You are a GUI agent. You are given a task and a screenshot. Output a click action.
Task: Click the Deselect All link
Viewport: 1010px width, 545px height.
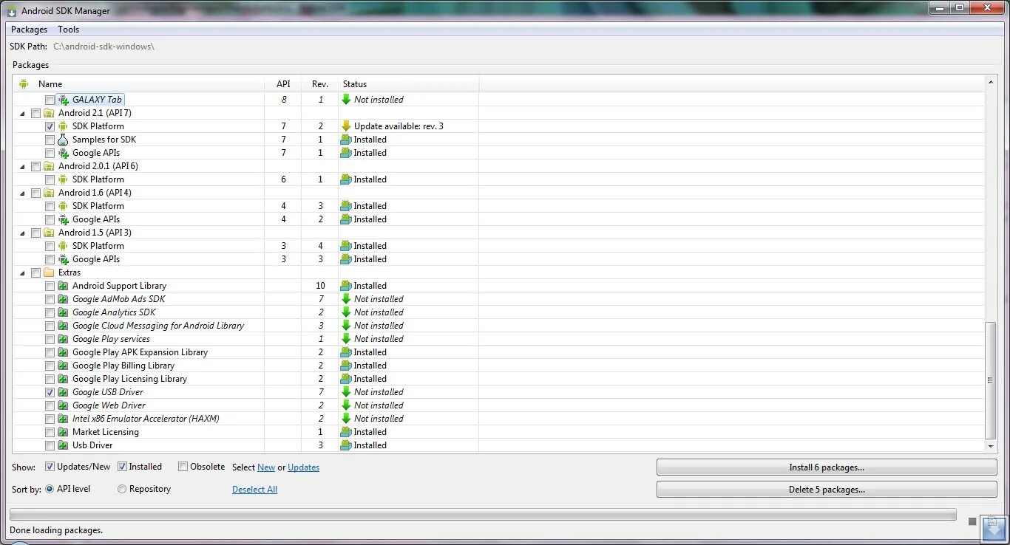coord(254,490)
